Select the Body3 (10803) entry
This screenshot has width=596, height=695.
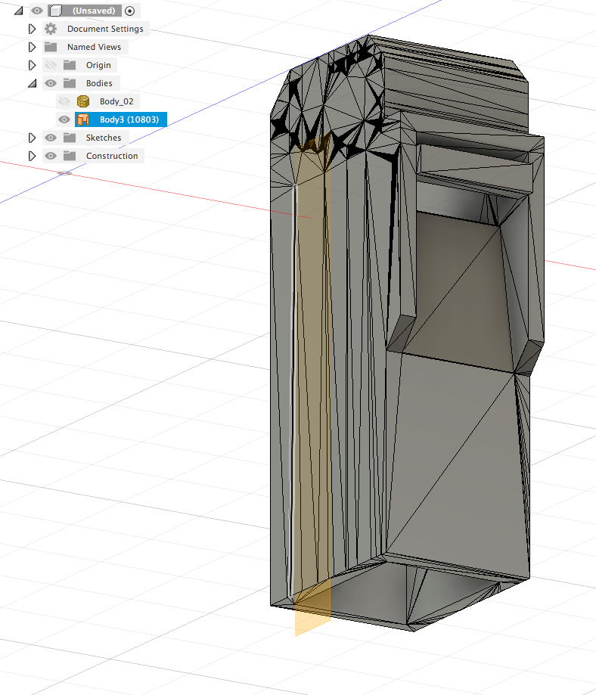click(x=129, y=119)
